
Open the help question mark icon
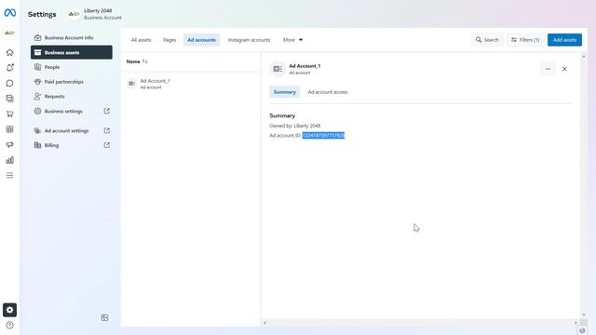click(x=10, y=325)
